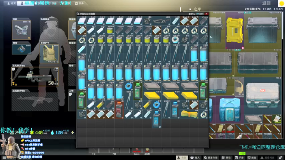Select the helmet armor plate in stash
Screen dimensions: 285x160
pyautogui.click(x=239, y=86)
